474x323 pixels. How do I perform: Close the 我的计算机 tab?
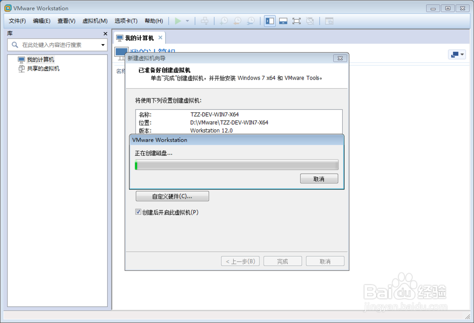click(160, 37)
